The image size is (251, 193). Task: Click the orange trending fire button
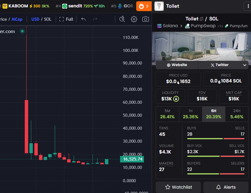tap(144, 6)
